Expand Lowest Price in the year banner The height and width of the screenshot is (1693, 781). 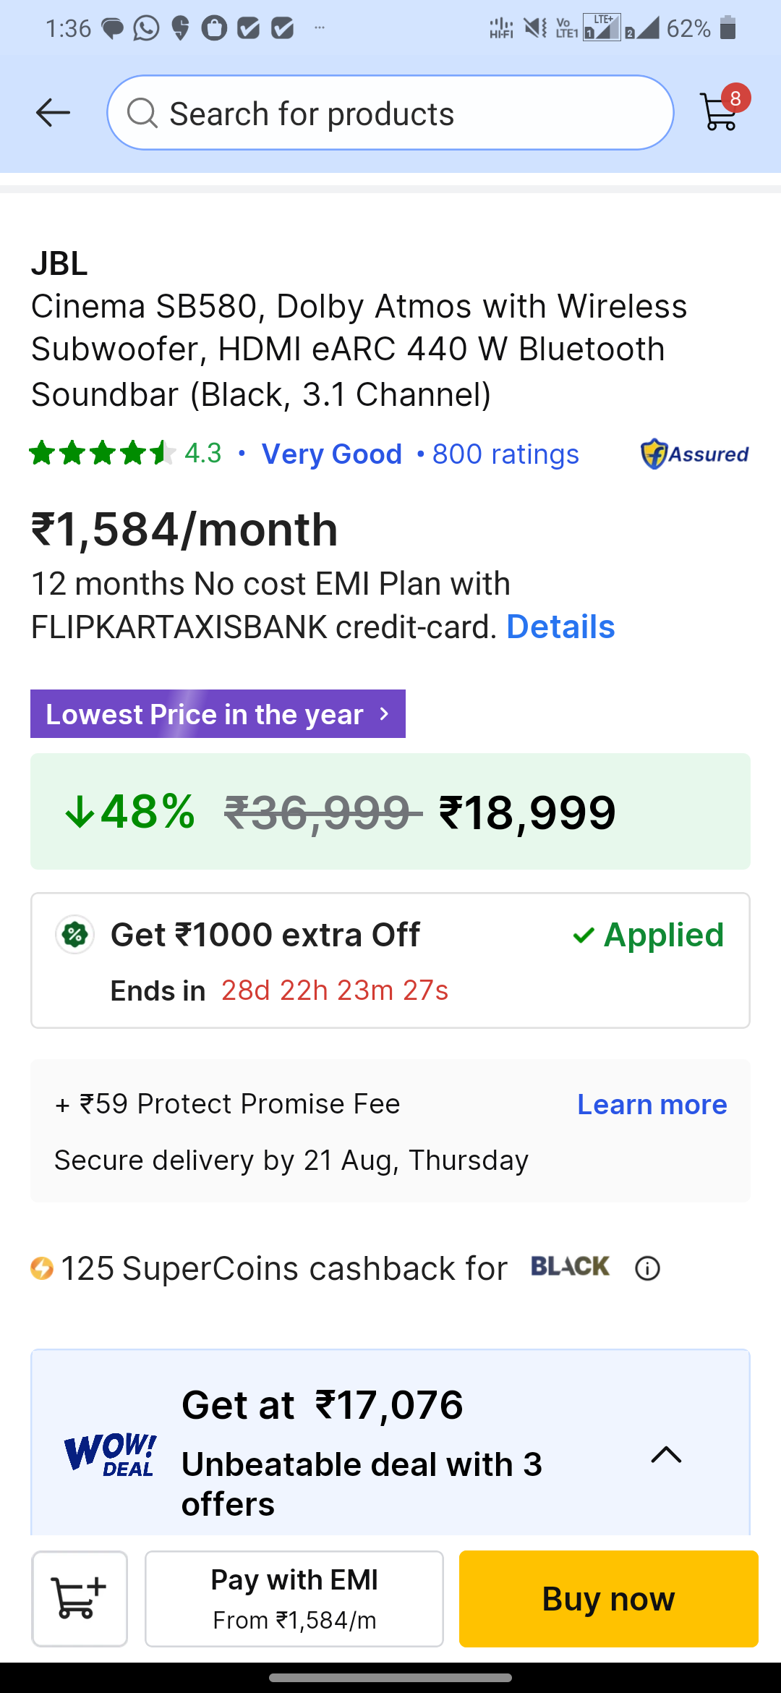tap(218, 714)
